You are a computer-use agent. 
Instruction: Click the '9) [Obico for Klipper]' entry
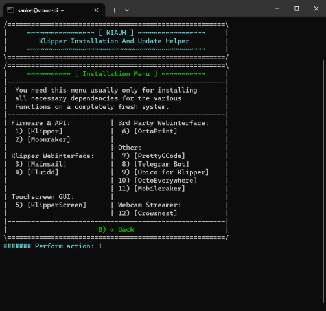[165, 172]
